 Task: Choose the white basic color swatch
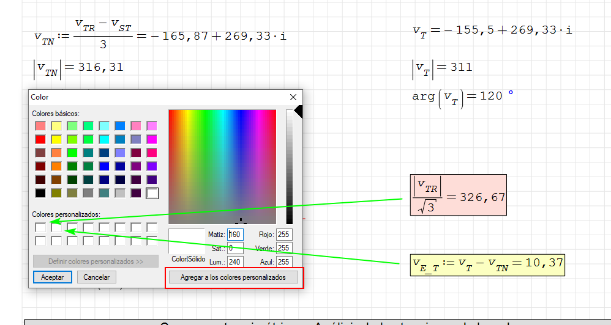tap(152, 193)
